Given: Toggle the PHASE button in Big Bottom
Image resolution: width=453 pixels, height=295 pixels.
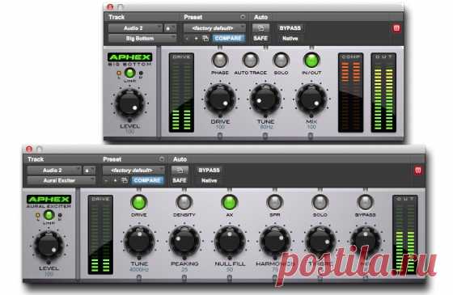Looking at the screenshot, I should coord(220,60).
